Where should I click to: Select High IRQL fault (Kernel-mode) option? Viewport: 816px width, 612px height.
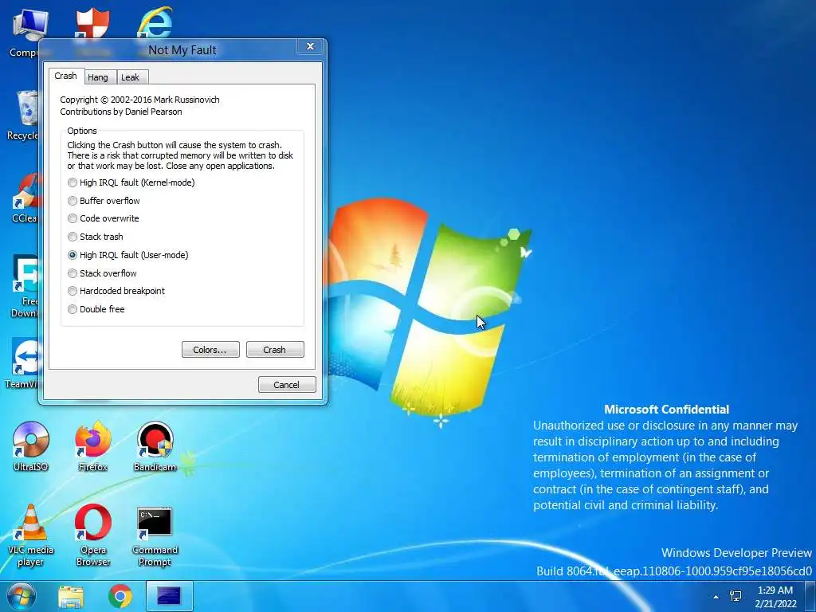[131, 182]
